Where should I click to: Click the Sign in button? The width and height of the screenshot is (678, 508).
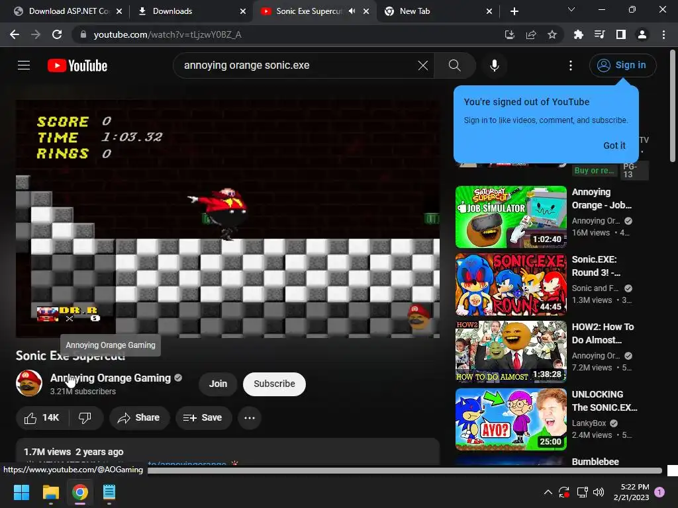(x=622, y=65)
